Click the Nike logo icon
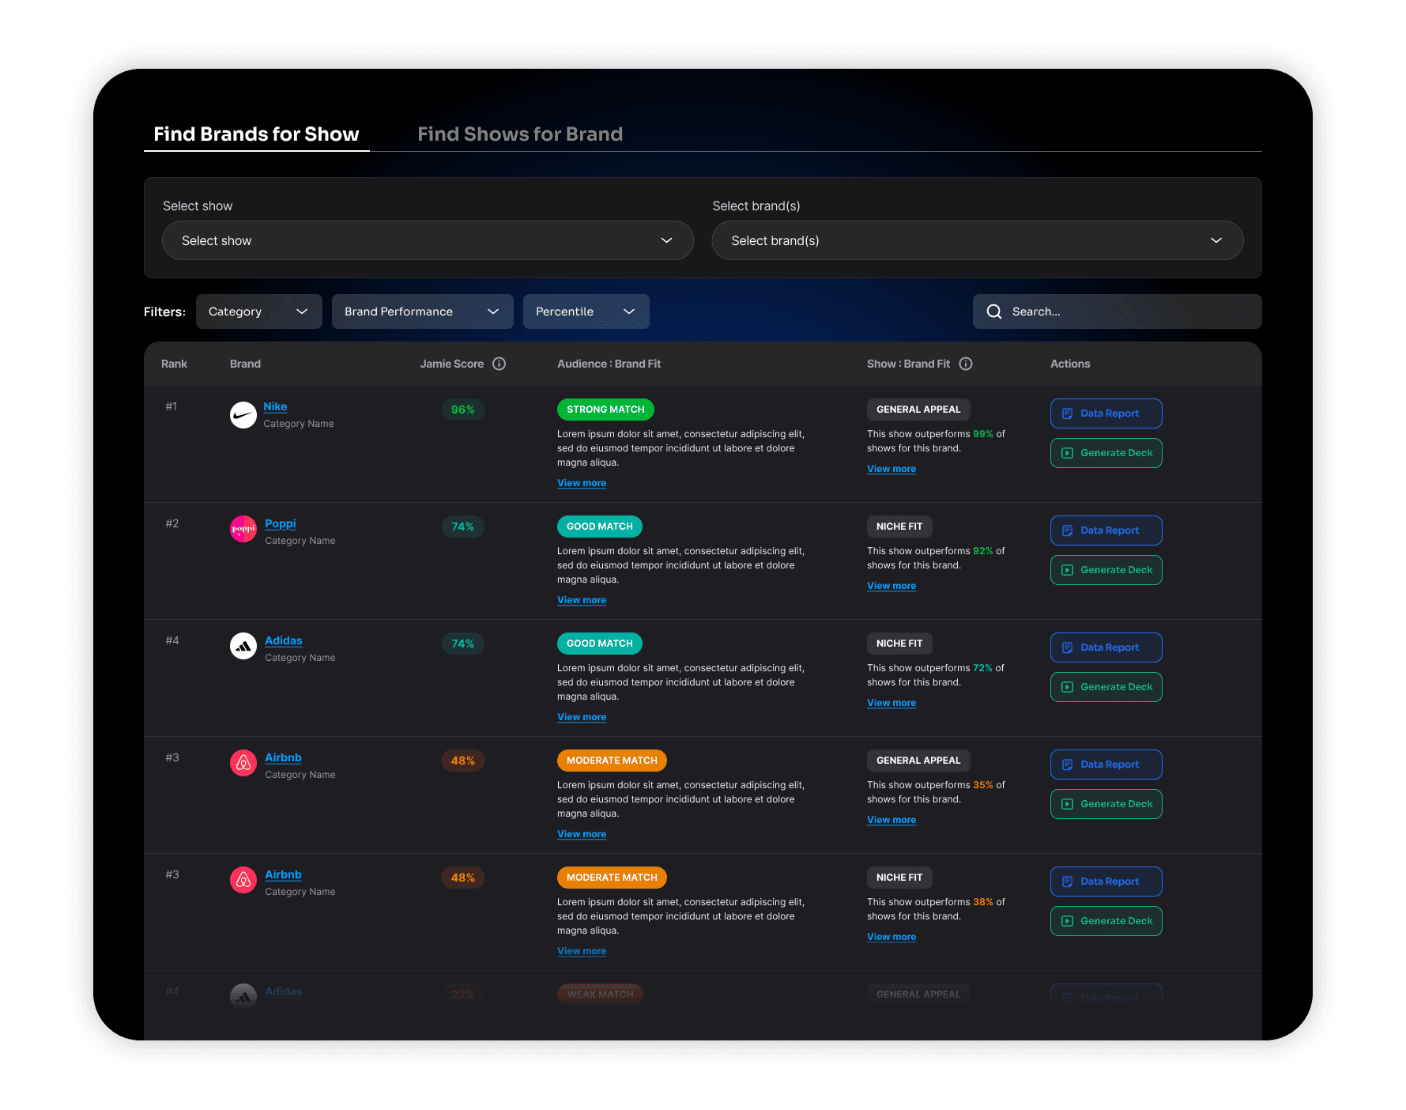 (243, 415)
